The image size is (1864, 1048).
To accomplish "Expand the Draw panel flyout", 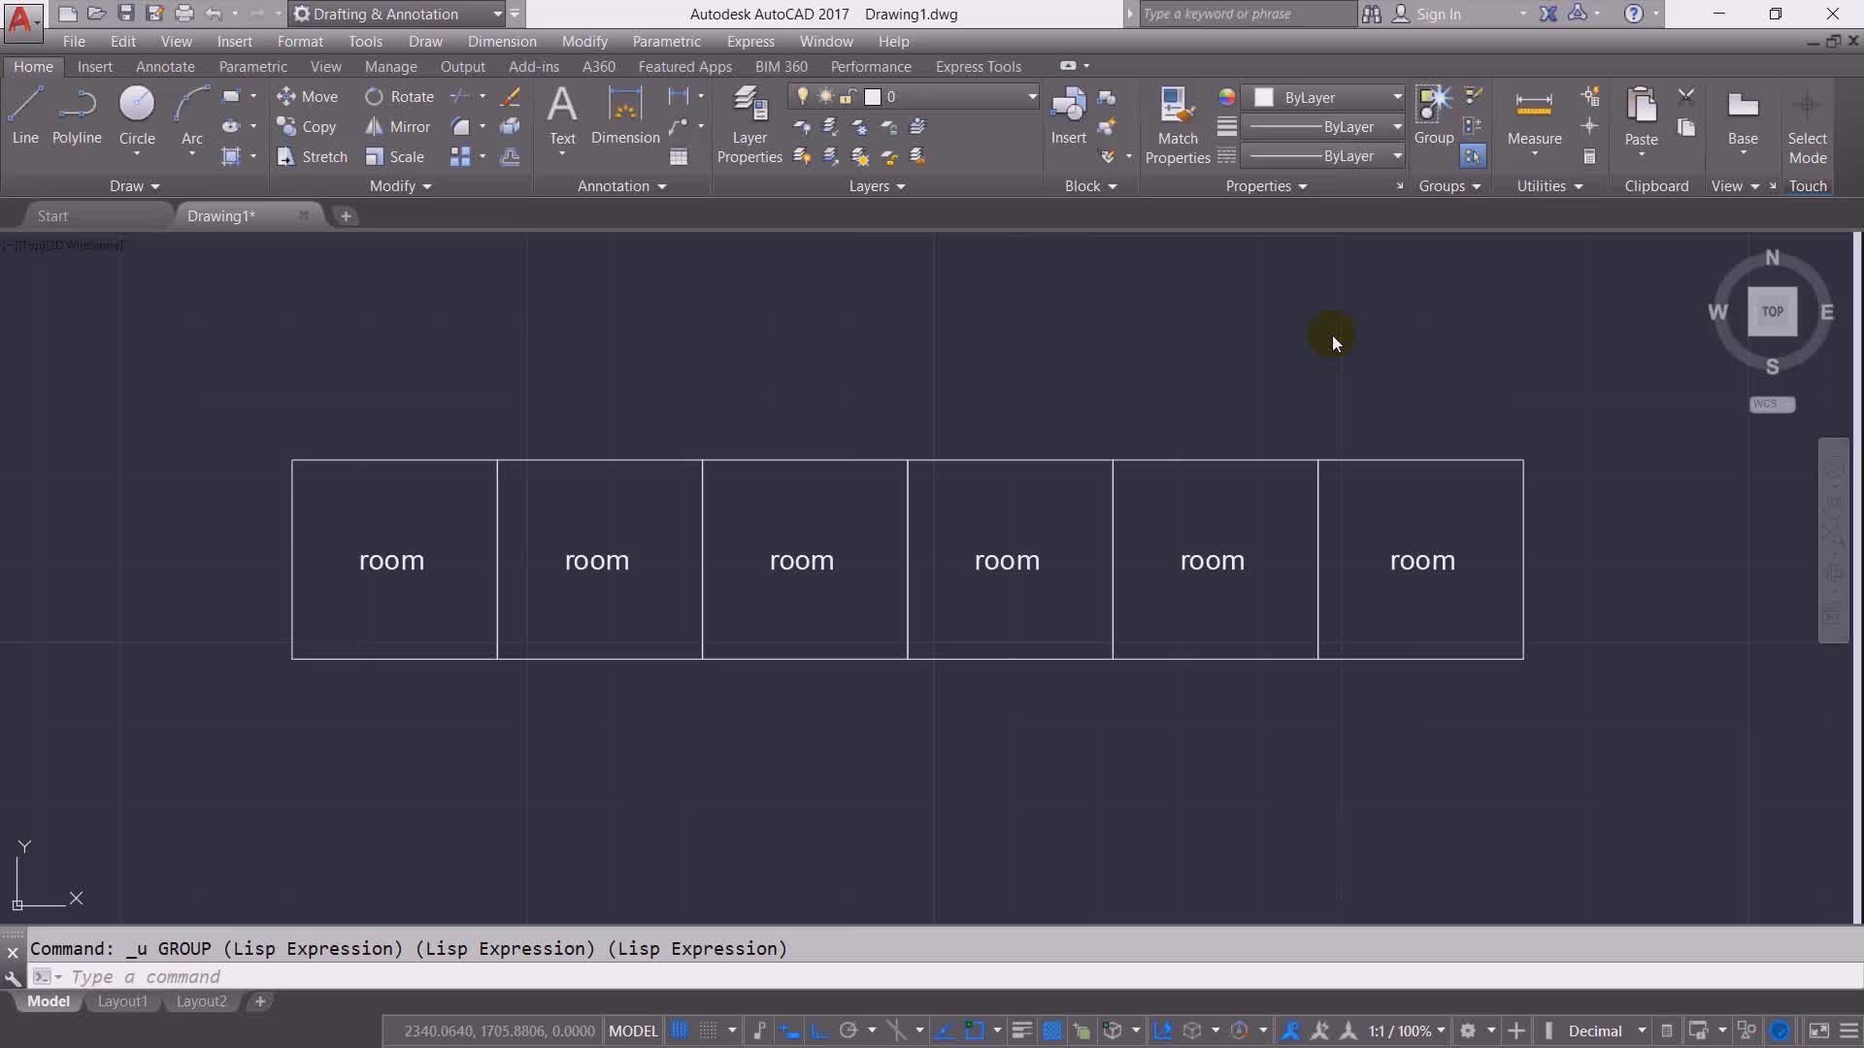I will pos(134,186).
